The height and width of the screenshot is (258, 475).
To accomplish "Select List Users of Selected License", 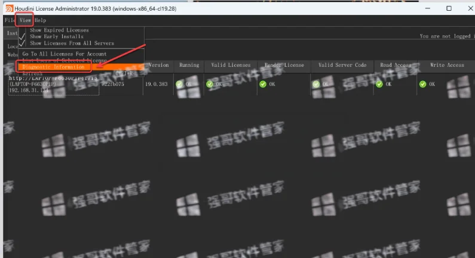I will (64, 60).
